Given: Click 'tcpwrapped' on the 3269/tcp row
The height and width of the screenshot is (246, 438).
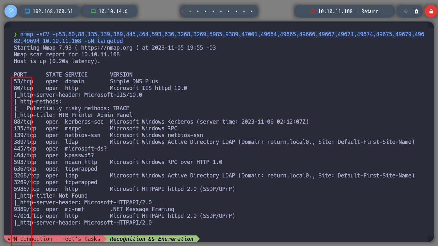Looking at the screenshot, I should (81, 182).
